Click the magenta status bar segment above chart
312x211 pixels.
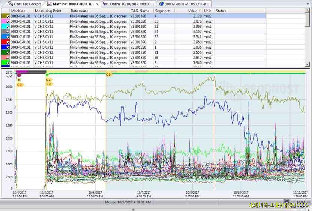pyautogui.click(x=22, y=71)
